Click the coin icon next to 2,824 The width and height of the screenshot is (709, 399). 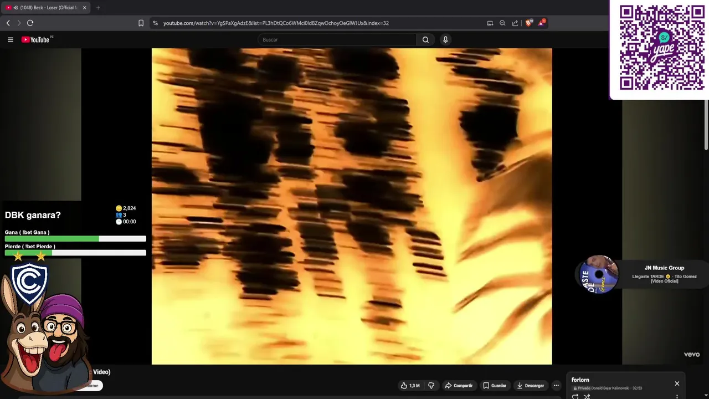119,208
